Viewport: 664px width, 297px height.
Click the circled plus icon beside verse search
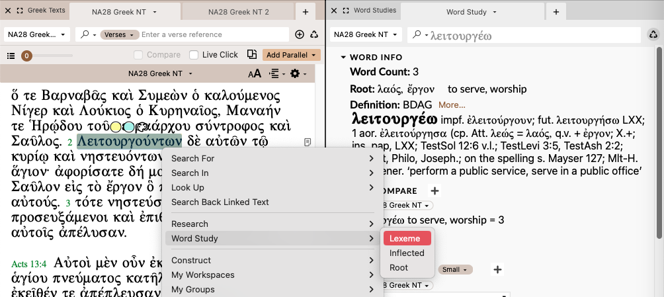300,34
